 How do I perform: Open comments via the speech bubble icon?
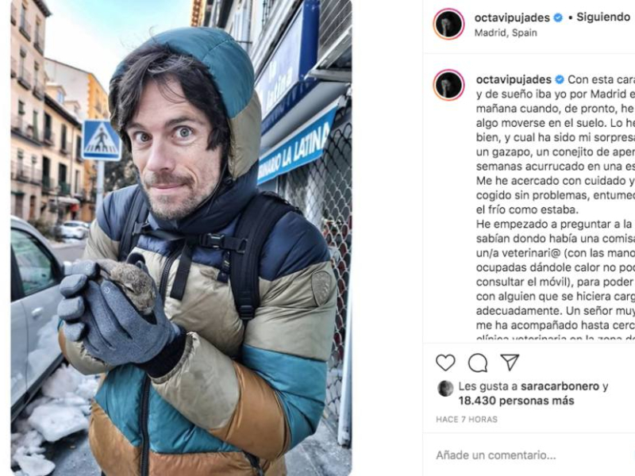(478, 363)
